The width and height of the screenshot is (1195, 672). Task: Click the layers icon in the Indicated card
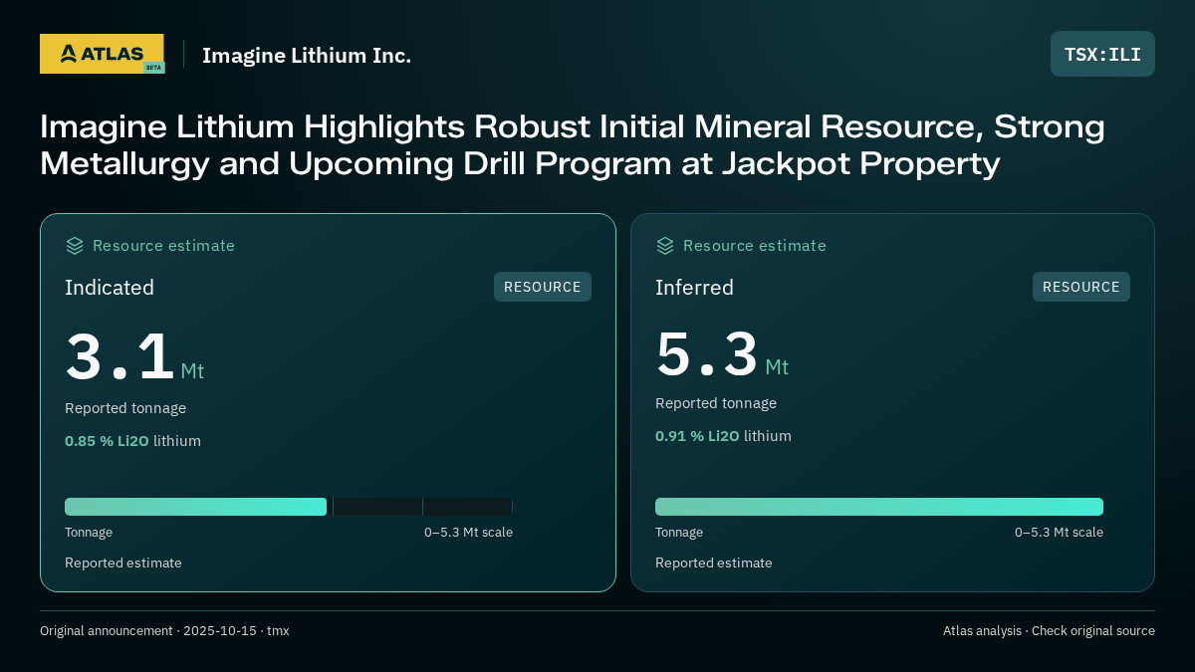click(75, 246)
